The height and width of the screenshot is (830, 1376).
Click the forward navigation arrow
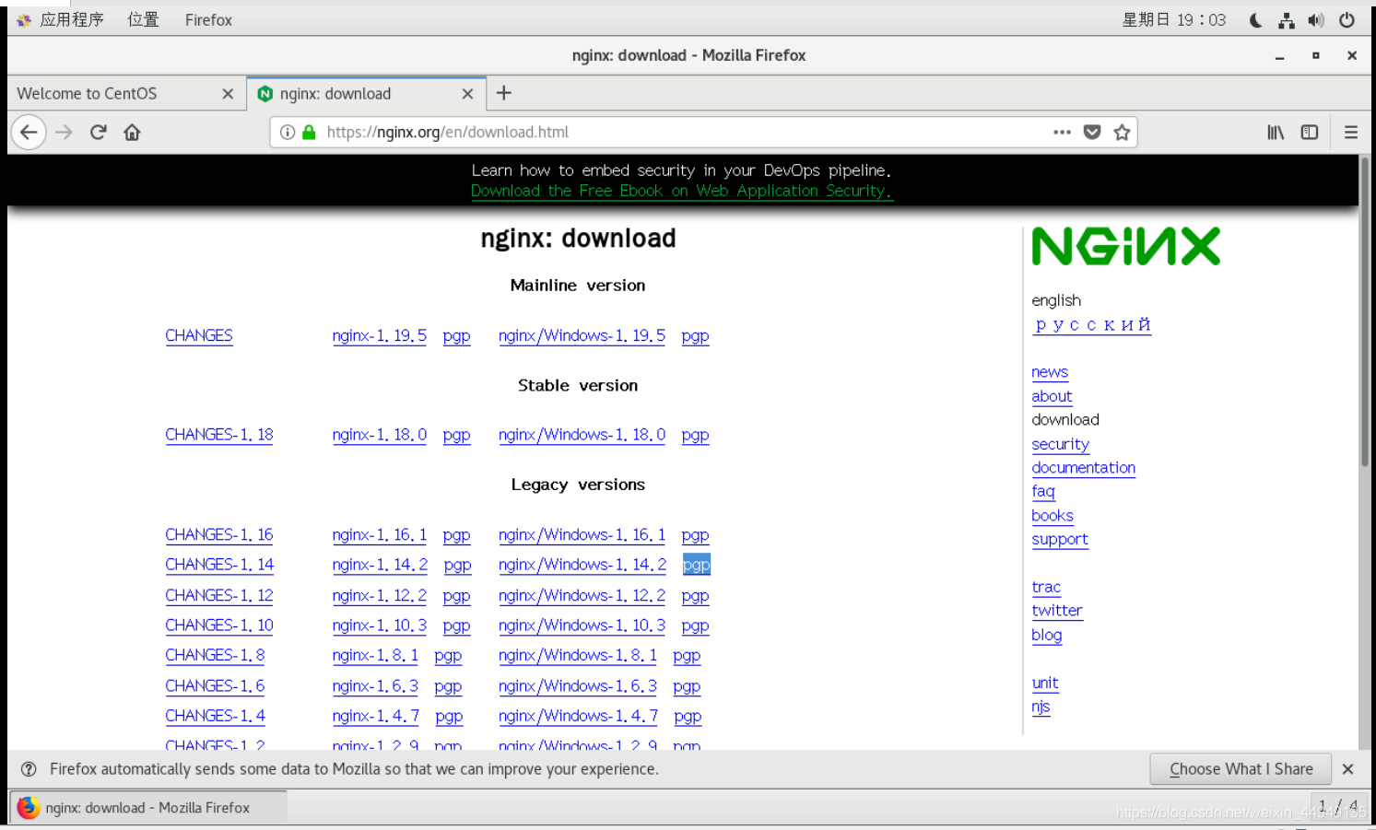tap(64, 133)
